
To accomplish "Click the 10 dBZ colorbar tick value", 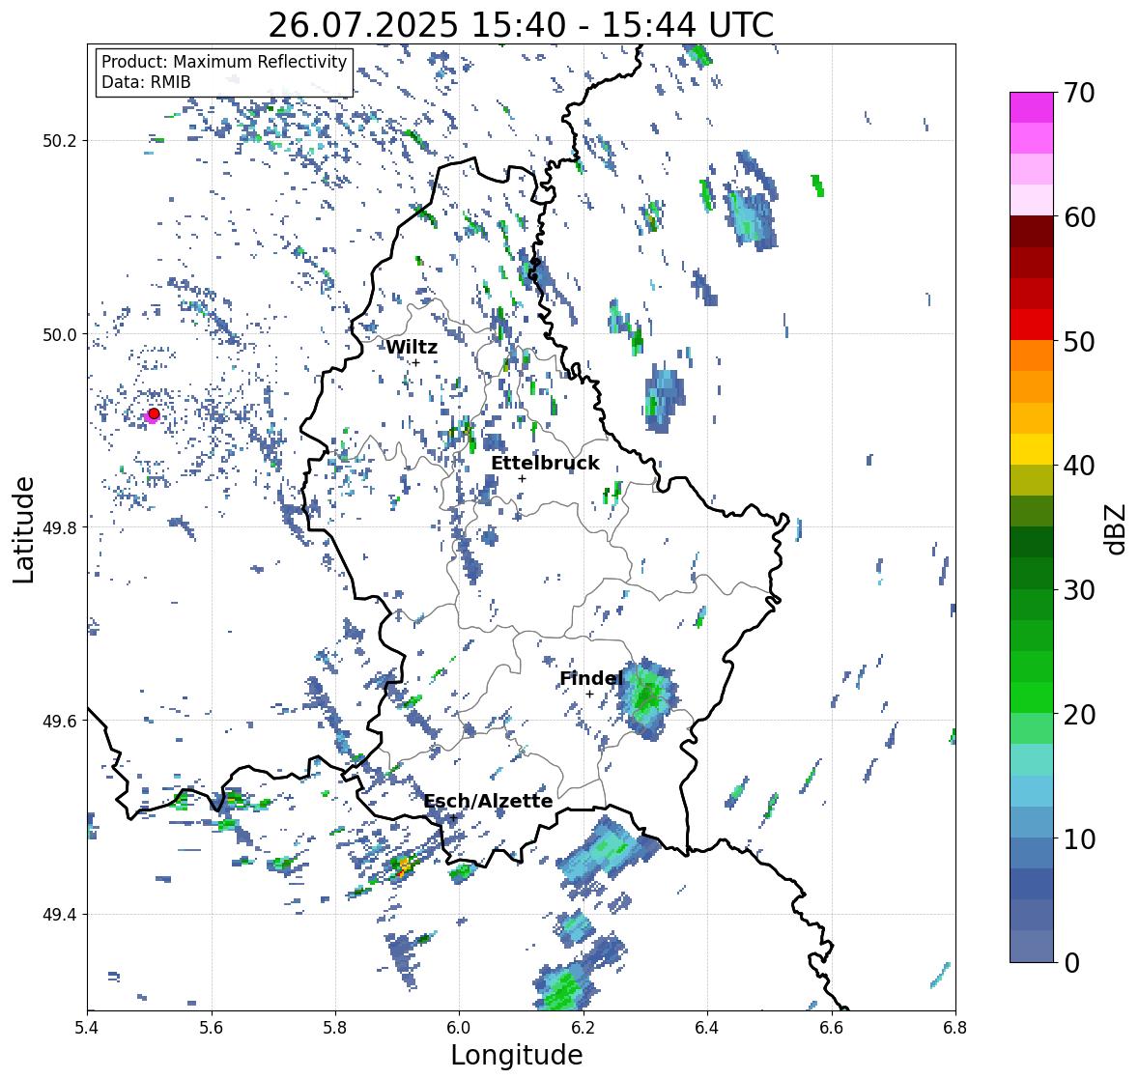I will tap(1079, 838).
